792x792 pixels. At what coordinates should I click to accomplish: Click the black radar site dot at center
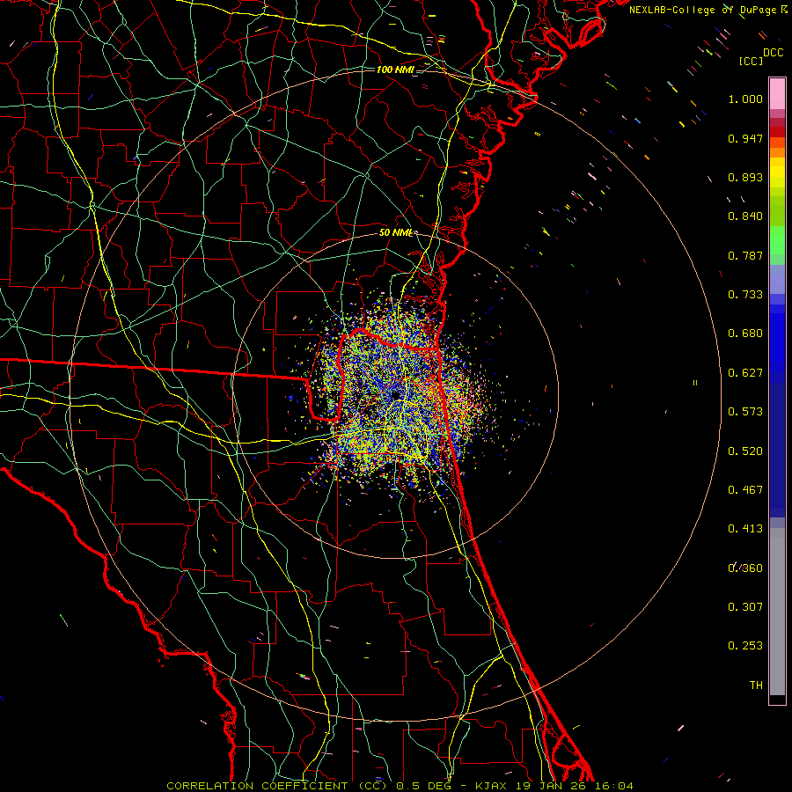[397, 395]
